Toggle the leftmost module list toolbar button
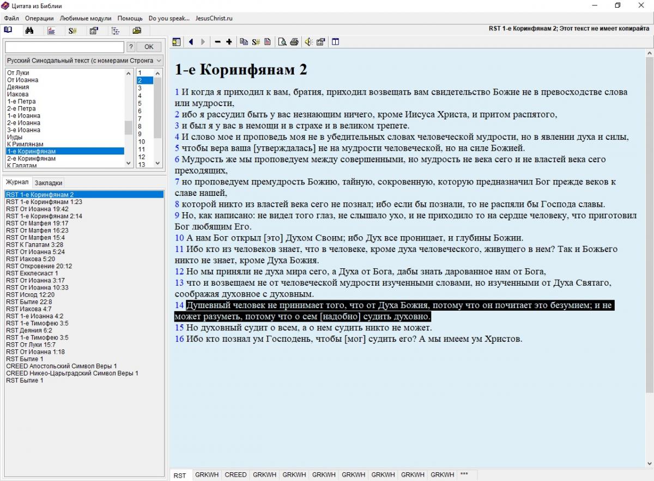 coord(176,42)
